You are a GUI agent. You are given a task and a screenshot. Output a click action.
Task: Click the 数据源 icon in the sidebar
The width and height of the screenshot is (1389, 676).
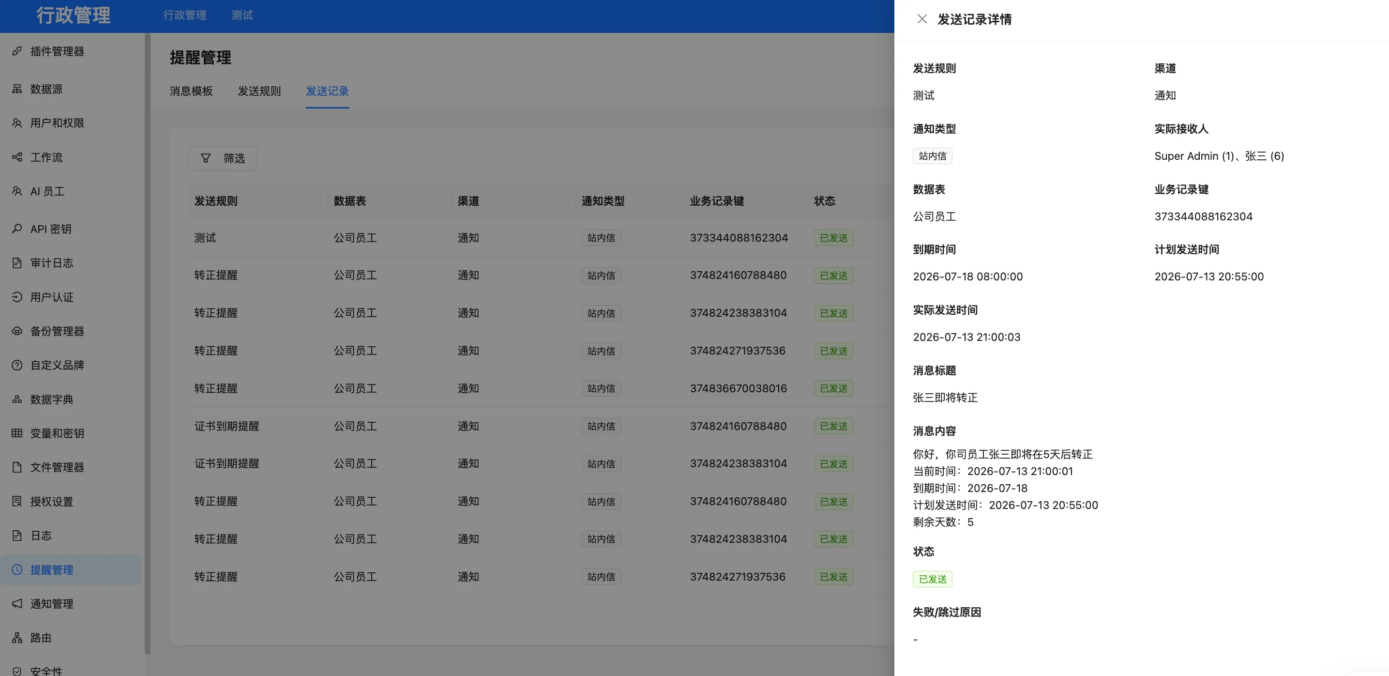click(x=17, y=89)
